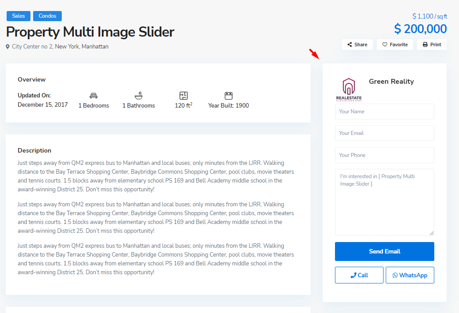Click the floor plan icon above 120 ft²
The height and width of the screenshot is (313, 459).
[184, 95]
